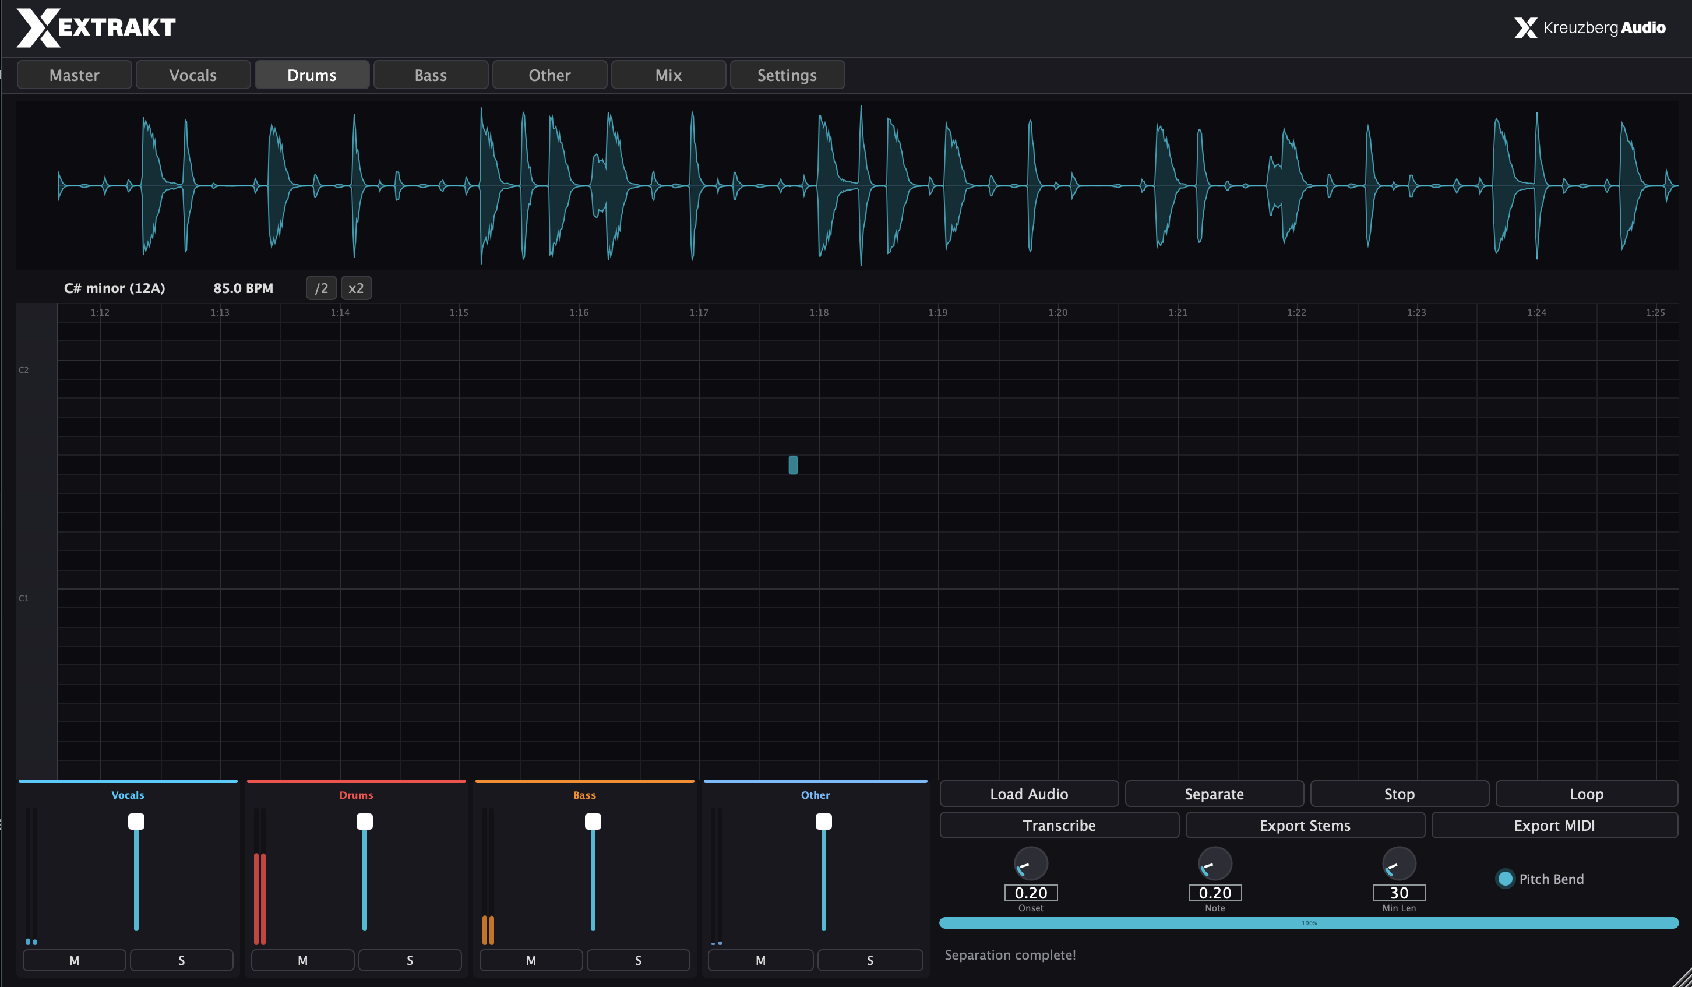This screenshot has height=987, width=1692.
Task: Click the Transcribe button
Action: [1059, 825]
